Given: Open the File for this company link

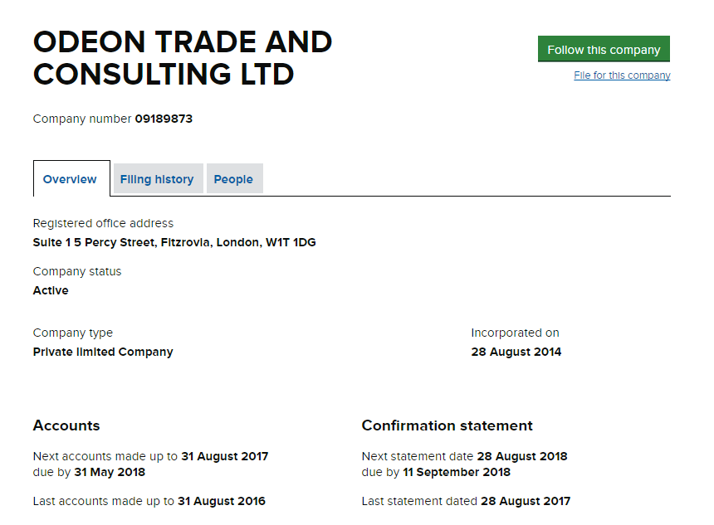Looking at the screenshot, I should pos(622,75).
